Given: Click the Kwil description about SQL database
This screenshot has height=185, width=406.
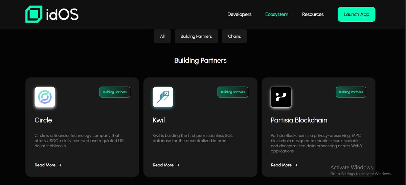Looking at the screenshot, I should 193,138.
